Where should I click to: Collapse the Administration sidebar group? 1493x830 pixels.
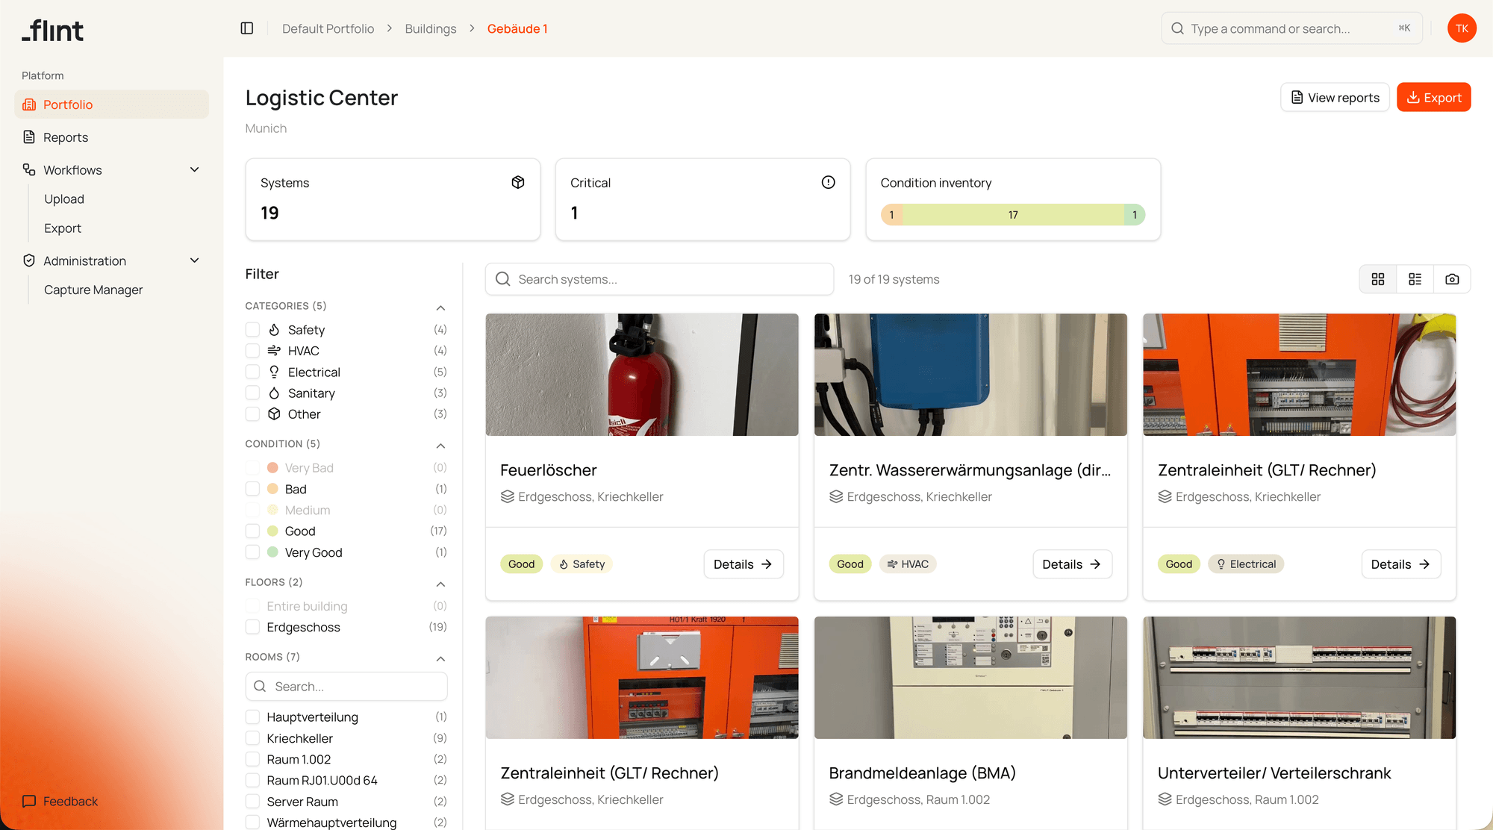click(195, 260)
